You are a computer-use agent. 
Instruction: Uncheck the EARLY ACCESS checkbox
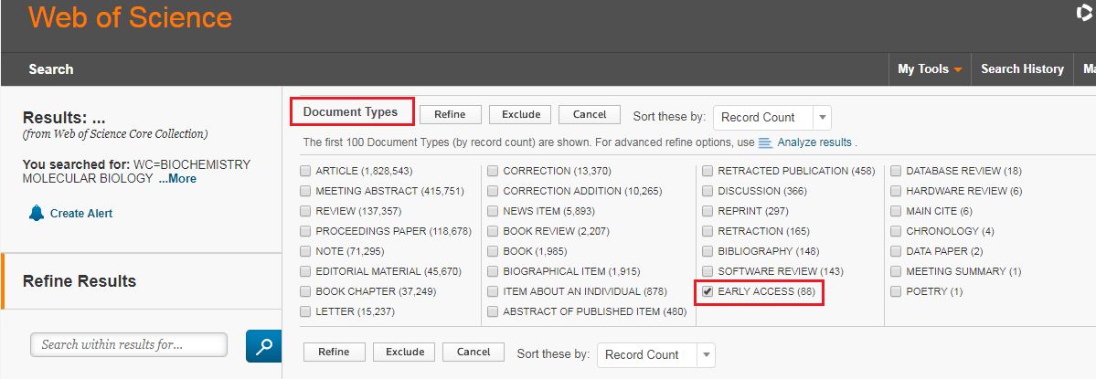tap(708, 291)
